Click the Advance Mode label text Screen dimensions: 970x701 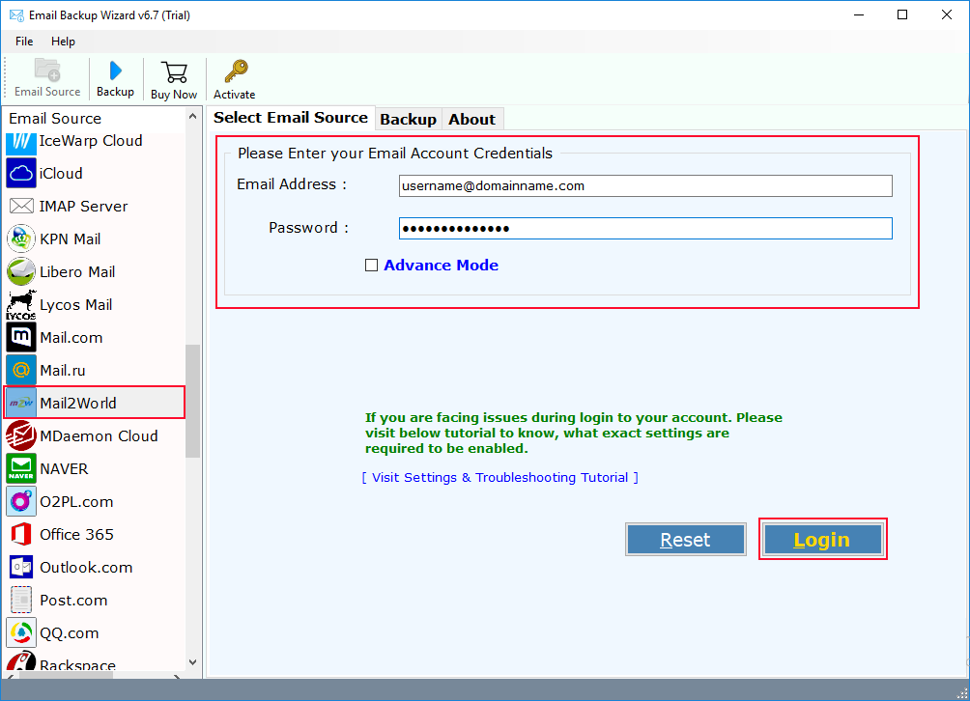click(442, 266)
